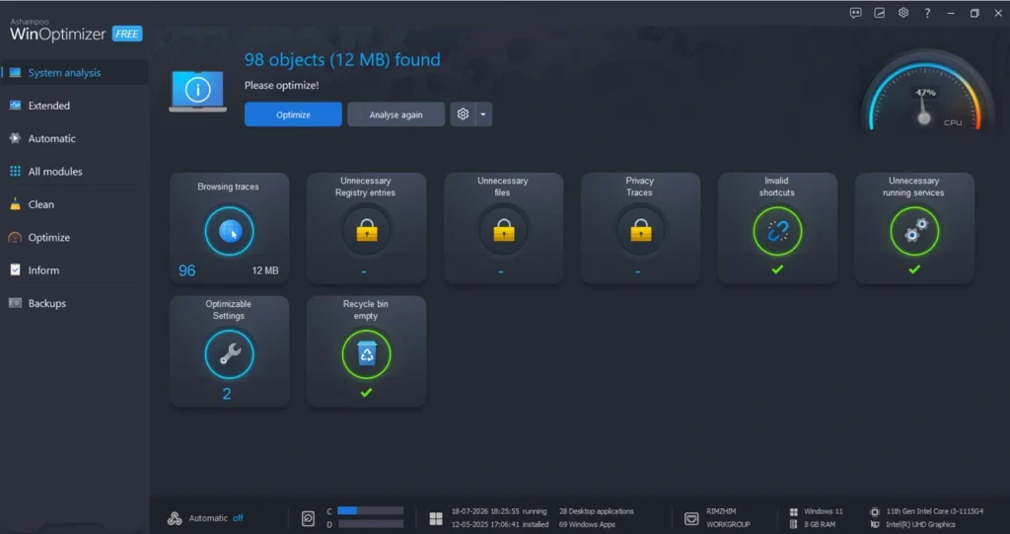Open the Inform section in sidebar
The width and height of the screenshot is (1010, 534).
pyautogui.click(x=75, y=270)
